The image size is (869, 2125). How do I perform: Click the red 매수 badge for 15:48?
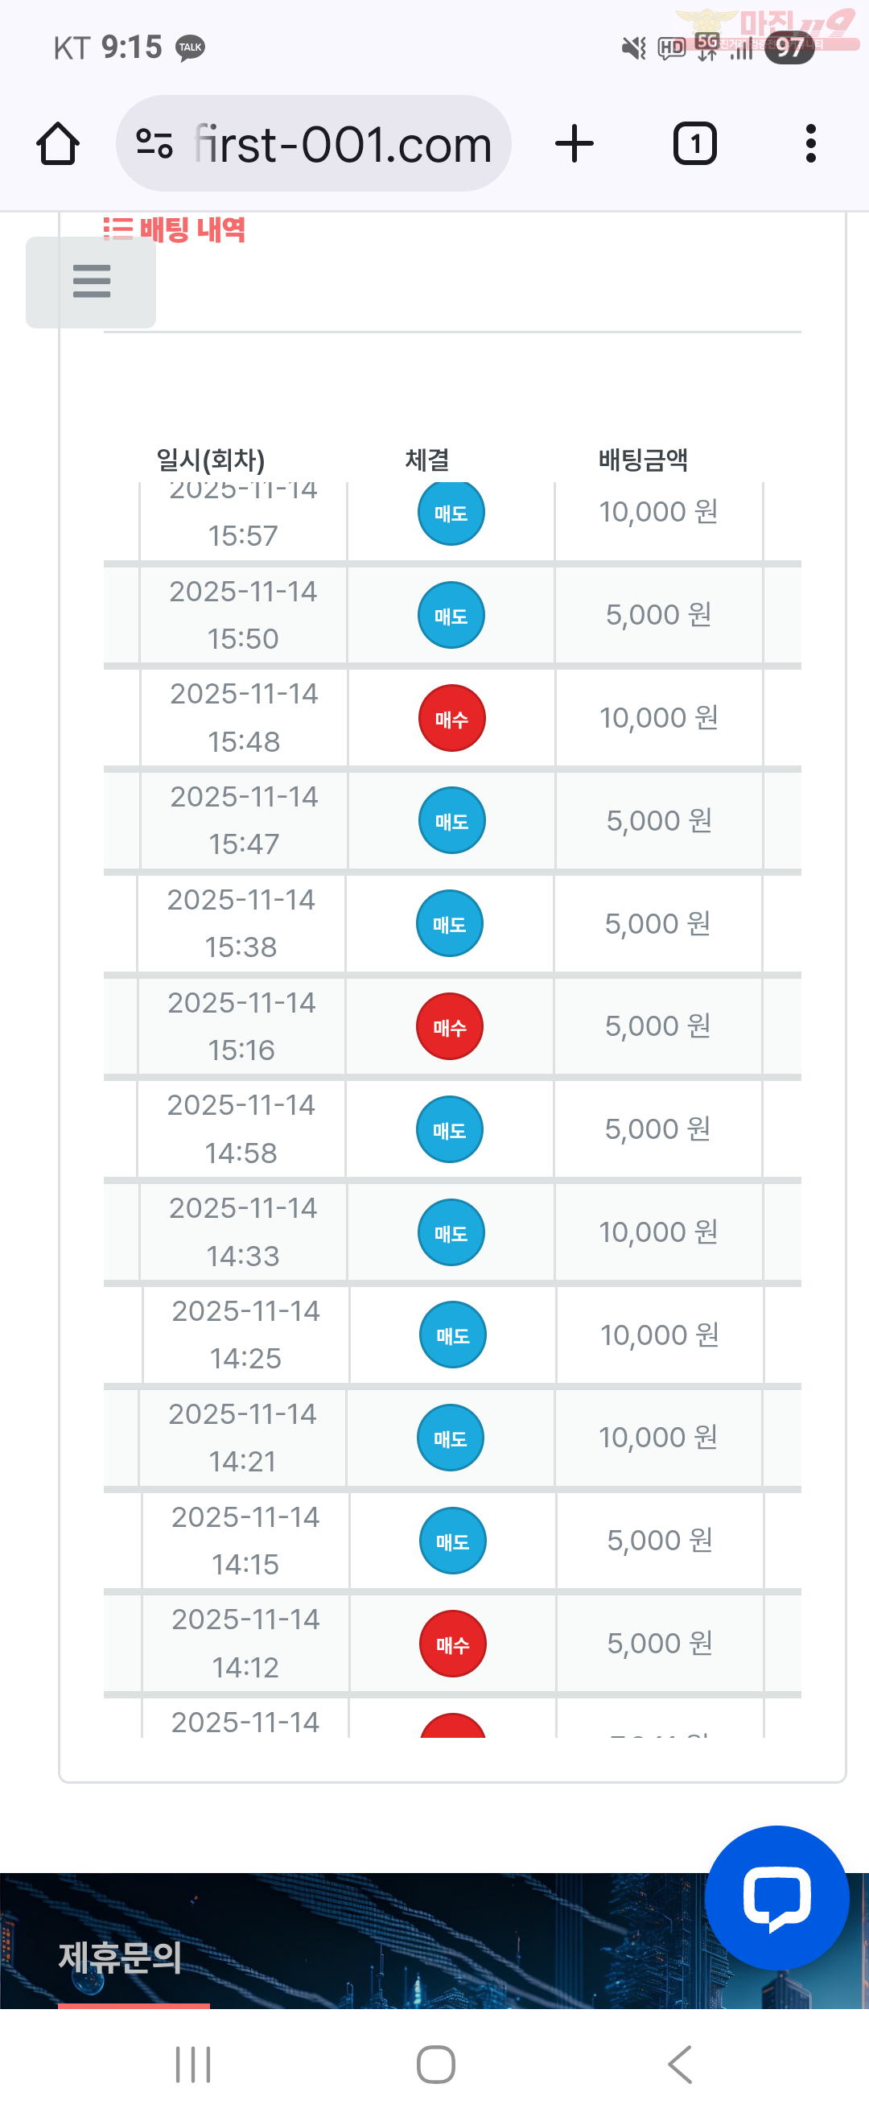click(x=451, y=719)
